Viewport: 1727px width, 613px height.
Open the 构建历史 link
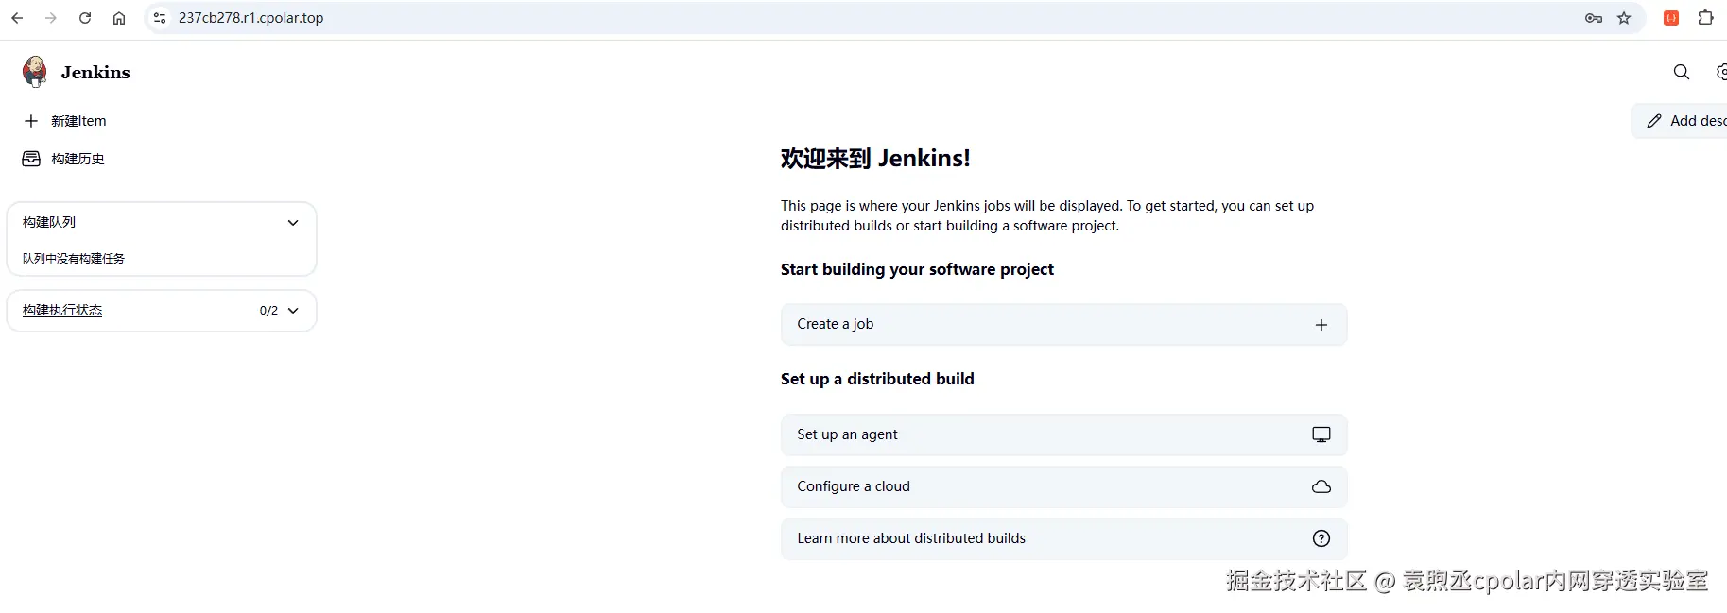pos(78,159)
